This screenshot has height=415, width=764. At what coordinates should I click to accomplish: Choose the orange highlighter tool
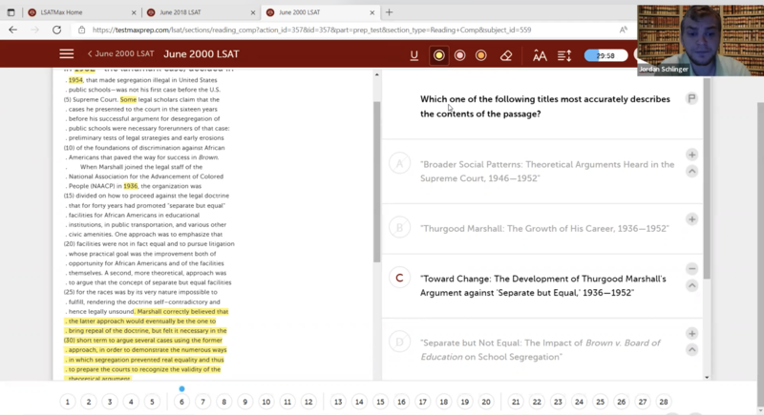click(480, 55)
